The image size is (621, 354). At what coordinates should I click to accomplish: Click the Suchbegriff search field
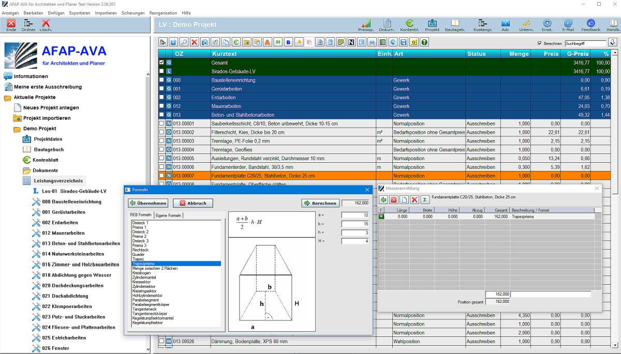click(x=585, y=43)
